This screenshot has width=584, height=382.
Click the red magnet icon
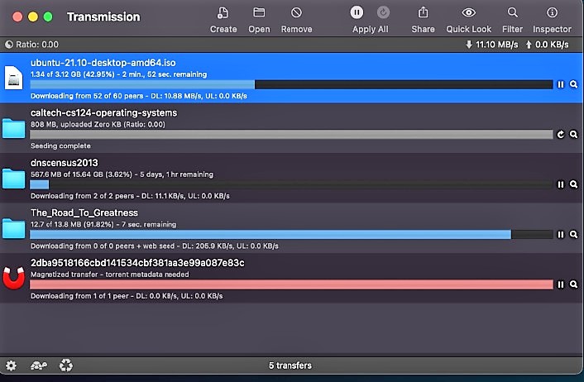pyautogui.click(x=14, y=278)
